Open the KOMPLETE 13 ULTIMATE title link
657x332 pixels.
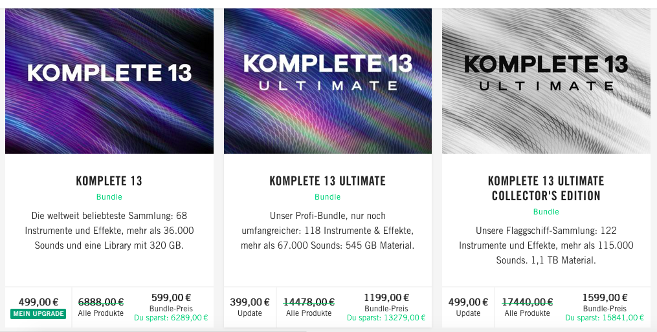(328, 181)
